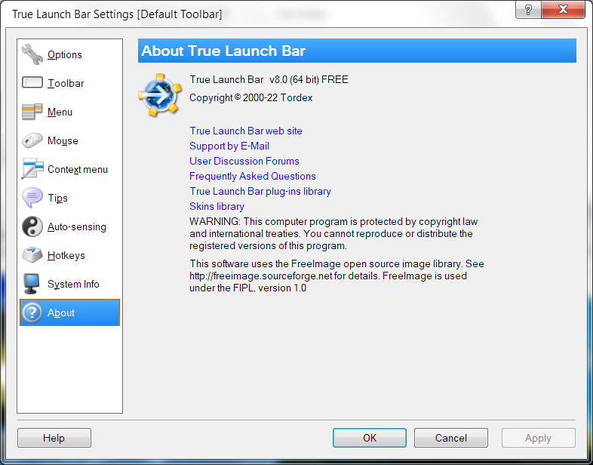The image size is (593, 465).
Task: Click the keyboard key Hotkeys icon
Action: coord(32,255)
